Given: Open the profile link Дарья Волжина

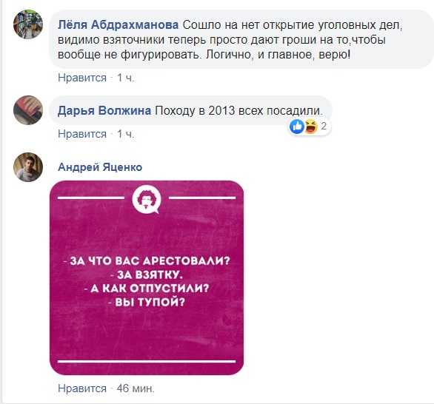Looking at the screenshot, I should pos(104,110).
